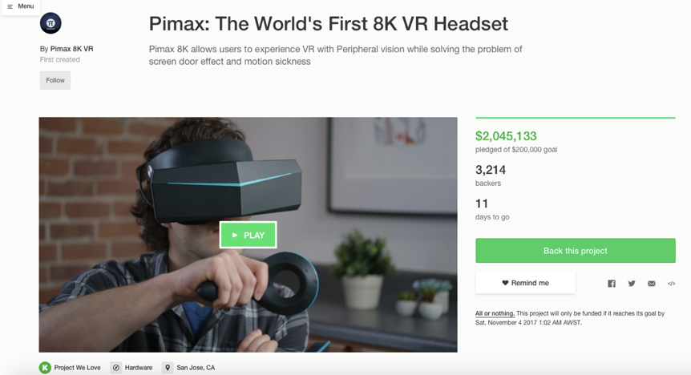Open the Pimax 8K VR creator link

(x=71, y=49)
